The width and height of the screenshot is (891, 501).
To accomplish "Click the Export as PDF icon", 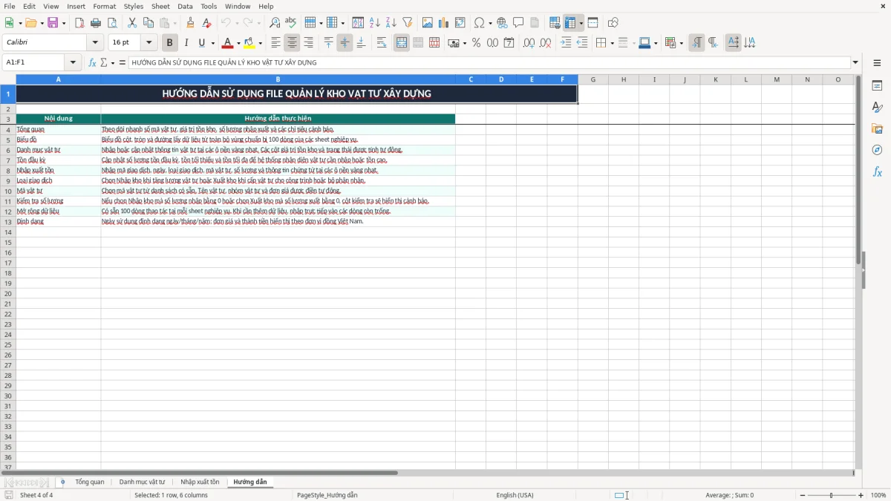I will pos(79,23).
